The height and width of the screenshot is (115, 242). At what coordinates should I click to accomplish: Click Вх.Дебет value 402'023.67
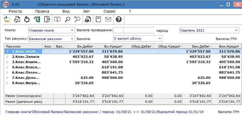[83, 57]
